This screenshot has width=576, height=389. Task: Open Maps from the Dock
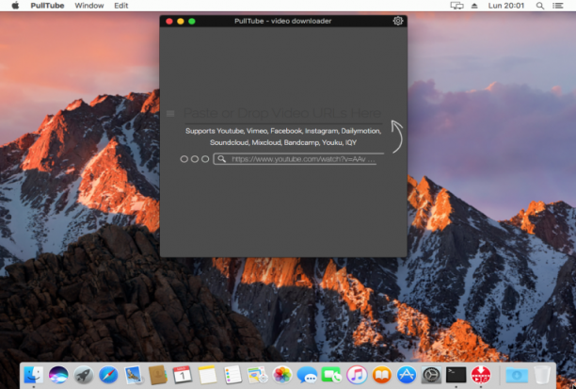point(257,375)
